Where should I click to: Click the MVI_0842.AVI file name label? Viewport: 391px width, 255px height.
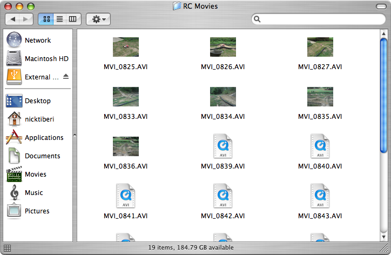point(223,216)
